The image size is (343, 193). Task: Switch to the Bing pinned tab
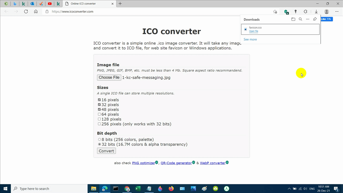[15, 4]
